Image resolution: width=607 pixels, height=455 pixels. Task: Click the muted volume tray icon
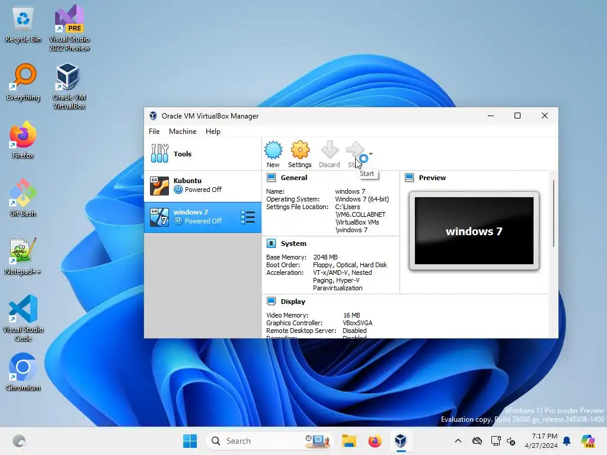tap(511, 441)
